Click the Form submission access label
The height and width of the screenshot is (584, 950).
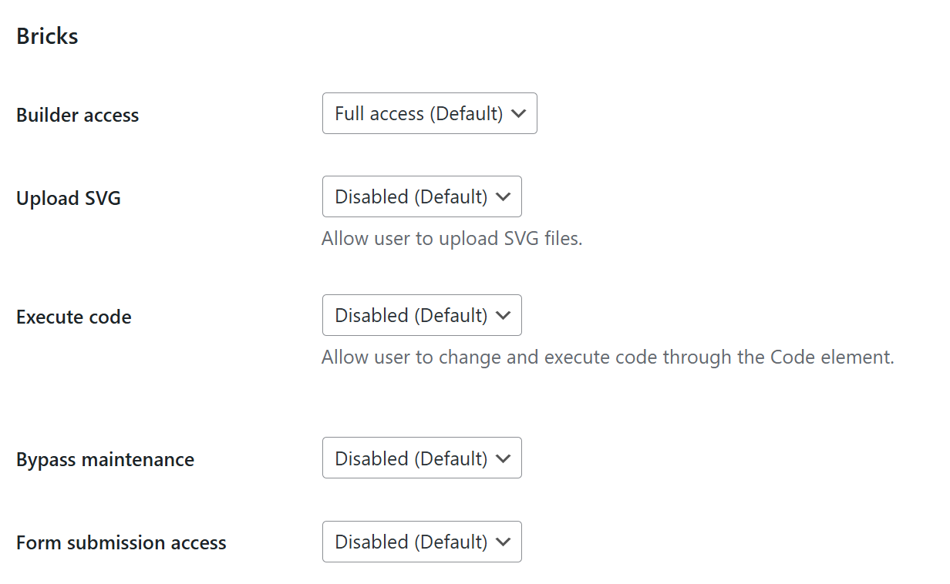point(121,542)
